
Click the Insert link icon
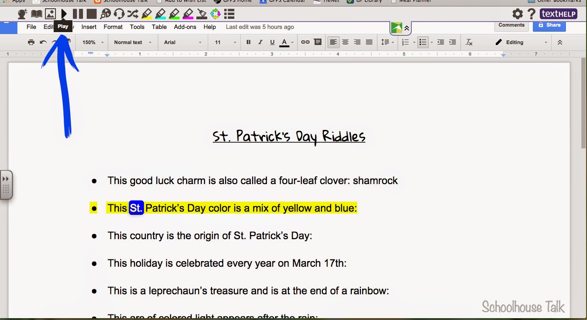tap(305, 42)
